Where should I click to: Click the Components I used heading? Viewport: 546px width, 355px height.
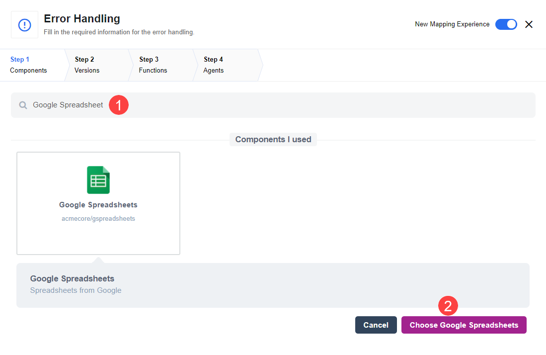273,139
